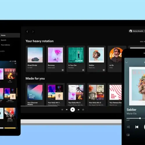
Task: Select Home in the laptop sidebar
Action: [10, 35]
